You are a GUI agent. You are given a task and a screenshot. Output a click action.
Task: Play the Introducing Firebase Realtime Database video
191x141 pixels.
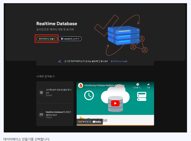[x=115, y=103]
